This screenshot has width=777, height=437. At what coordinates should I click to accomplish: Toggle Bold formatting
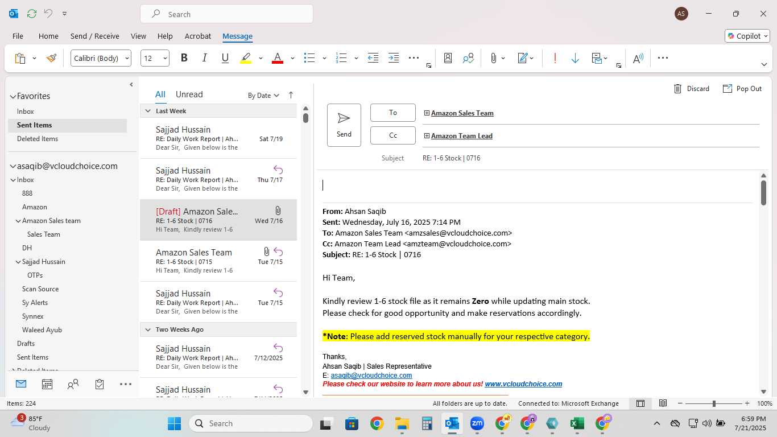click(x=184, y=58)
